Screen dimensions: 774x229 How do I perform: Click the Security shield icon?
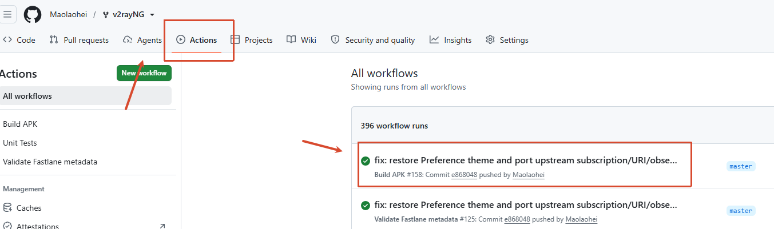click(336, 40)
